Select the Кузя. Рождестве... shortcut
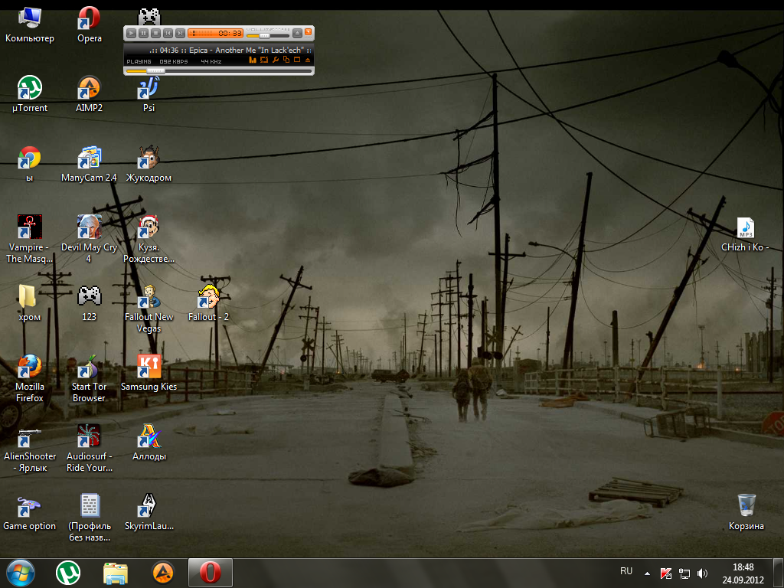The image size is (784, 588). 149,239
